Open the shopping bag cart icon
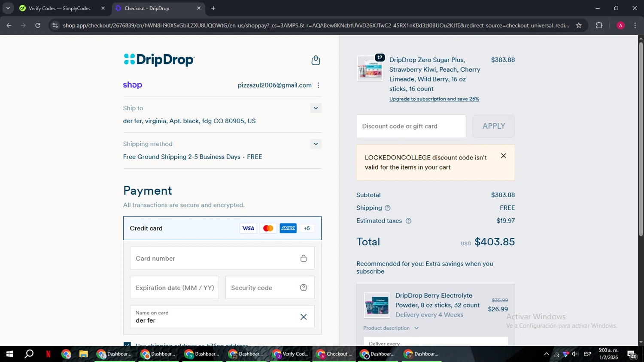Screen dimensions: 644x362 coord(316,60)
